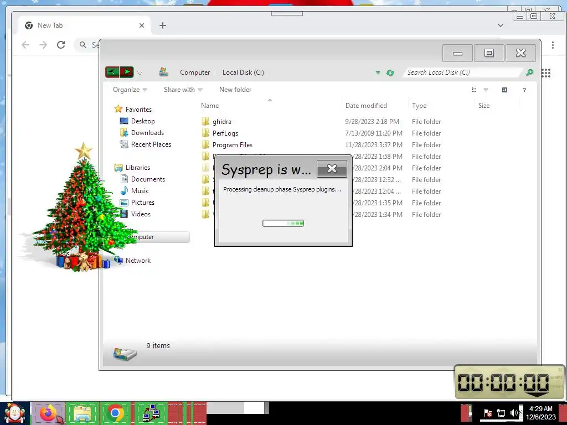Screen dimensions: 567x425
Task: Click into the Search Local Disk (C:) field
Action: click(463, 72)
